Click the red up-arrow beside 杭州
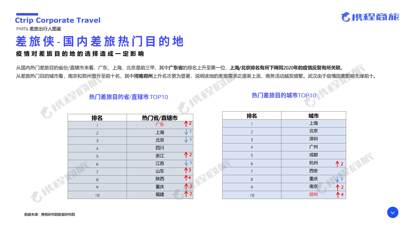 [337, 164]
